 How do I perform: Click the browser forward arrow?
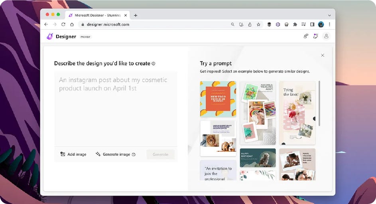coord(55,24)
